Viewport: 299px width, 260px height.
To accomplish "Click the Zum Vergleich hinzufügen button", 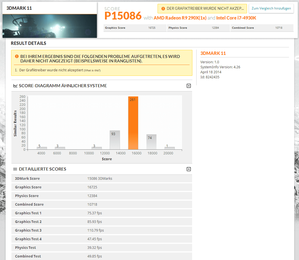I will (271, 8).
